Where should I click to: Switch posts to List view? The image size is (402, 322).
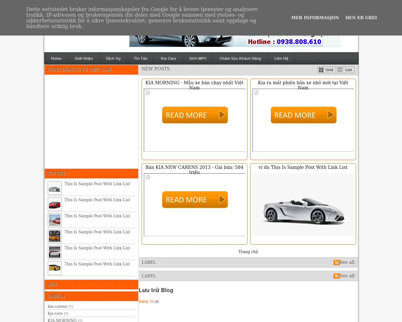[346, 70]
